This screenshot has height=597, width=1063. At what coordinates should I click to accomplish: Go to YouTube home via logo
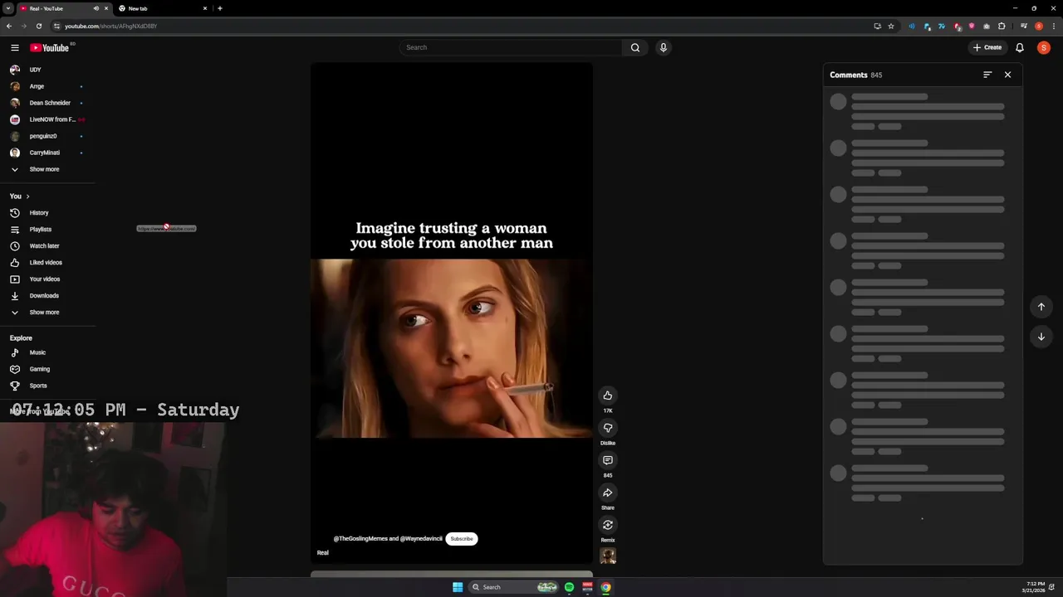tap(50, 47)
